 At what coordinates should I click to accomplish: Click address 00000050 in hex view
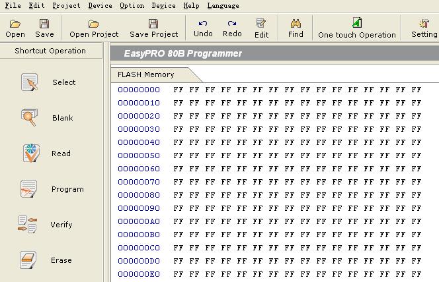[x=139, y=155]
